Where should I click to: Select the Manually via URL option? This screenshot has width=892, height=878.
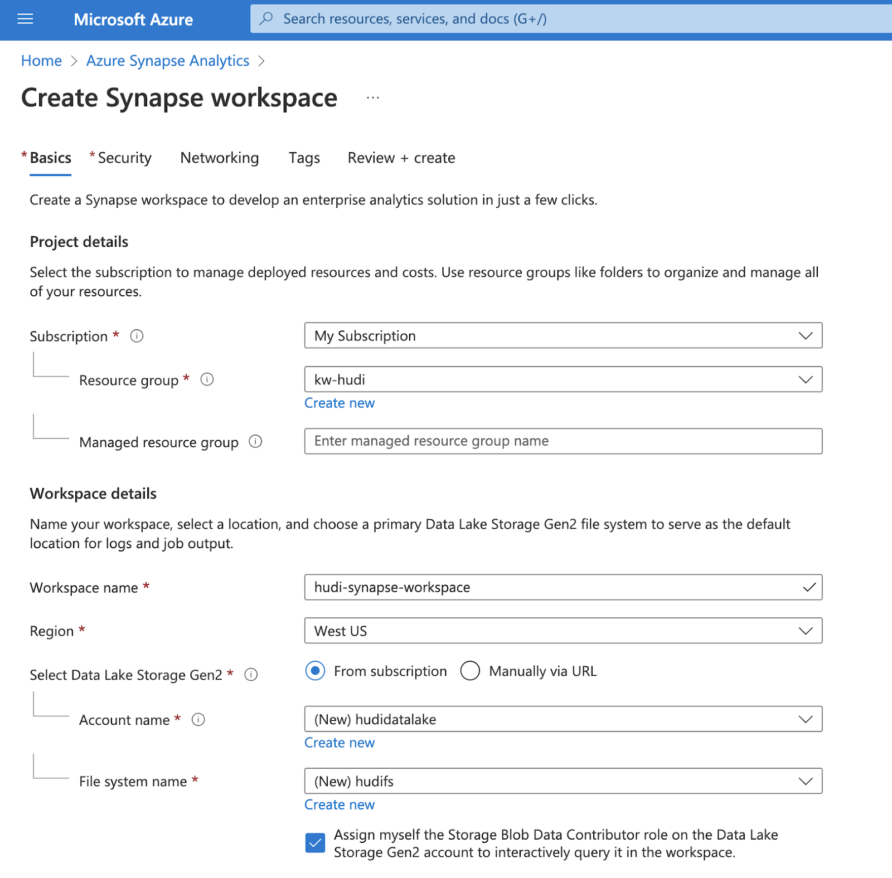[470, 671]
